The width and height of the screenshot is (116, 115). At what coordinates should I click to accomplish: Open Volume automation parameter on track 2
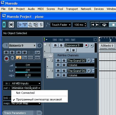tap(81, 65)
